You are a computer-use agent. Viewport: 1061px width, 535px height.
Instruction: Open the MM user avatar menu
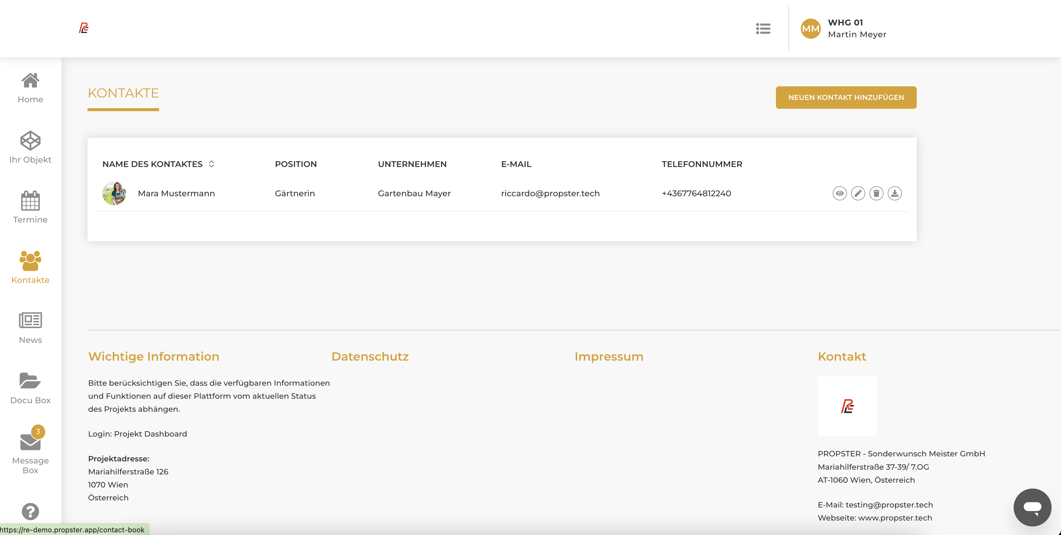point(810,28)
